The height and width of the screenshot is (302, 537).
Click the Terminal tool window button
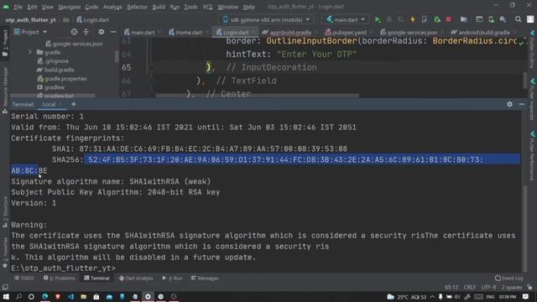(96, 278)
